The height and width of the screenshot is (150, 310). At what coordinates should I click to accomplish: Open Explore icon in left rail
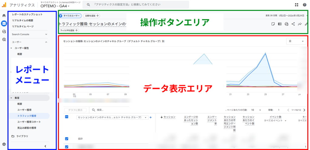click(x=4, y=31)
